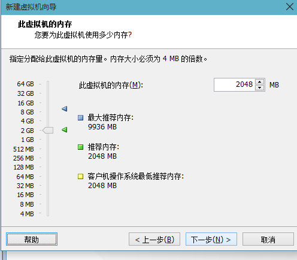
Task: Select the 4 GB label on memory scale
Action: [27, 121]
